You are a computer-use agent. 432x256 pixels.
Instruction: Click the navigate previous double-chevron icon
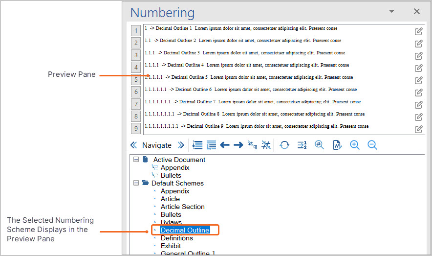click(133, 145)
